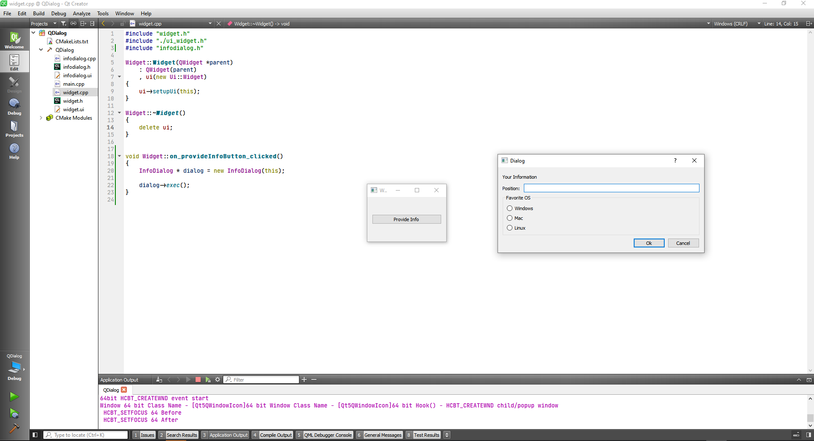Viewport: 814px width, 441px height.
Task: Split the Projects side panel
Action: [x=84, y=24]
